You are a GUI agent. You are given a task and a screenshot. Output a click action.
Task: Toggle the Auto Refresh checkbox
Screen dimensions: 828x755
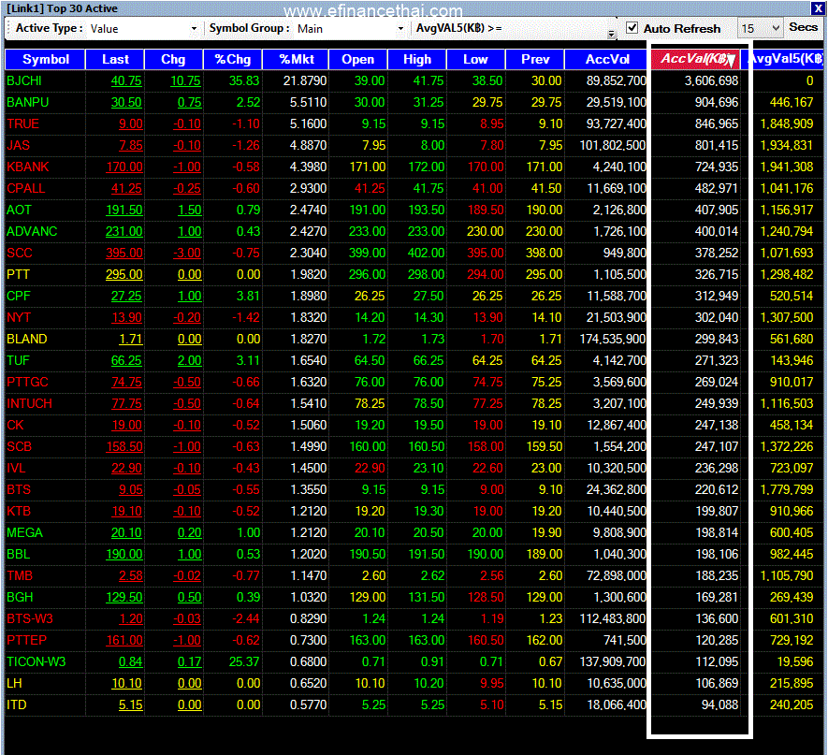click(632, 28)
